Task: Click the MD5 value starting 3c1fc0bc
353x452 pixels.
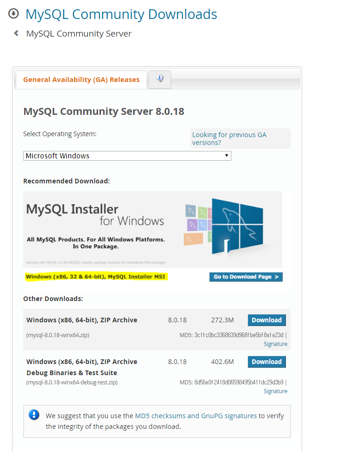Action: (x=239, y=335)
